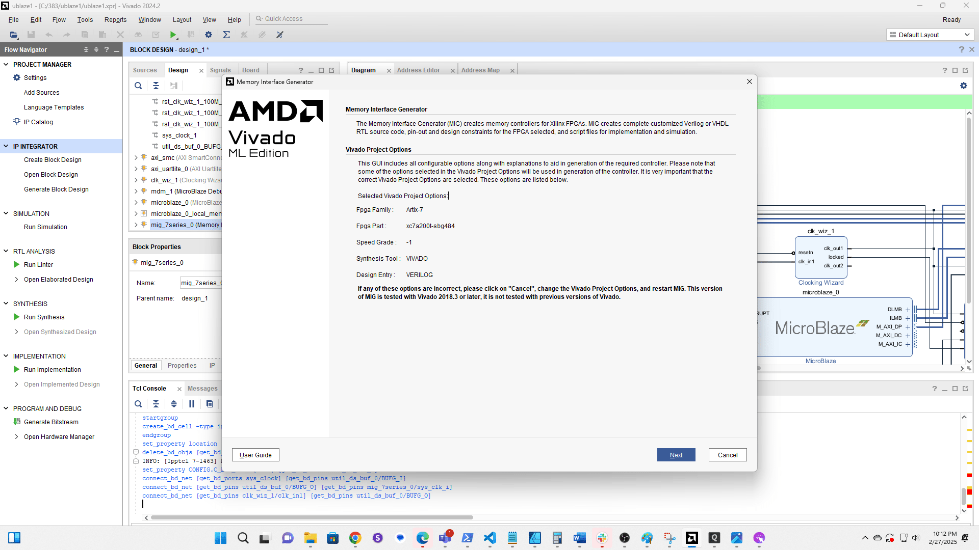The width and height of the screenshot is (979, 550).
Task: Open the Default Layout dropdown
Action: pyautogui.click(x=930, y=35)
